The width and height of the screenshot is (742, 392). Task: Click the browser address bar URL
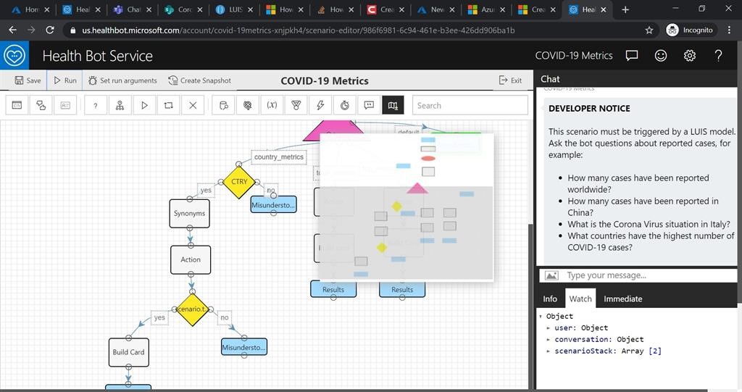pos(298,30)
